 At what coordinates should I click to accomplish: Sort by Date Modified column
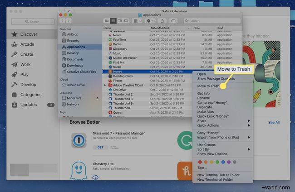pos(170,28)
